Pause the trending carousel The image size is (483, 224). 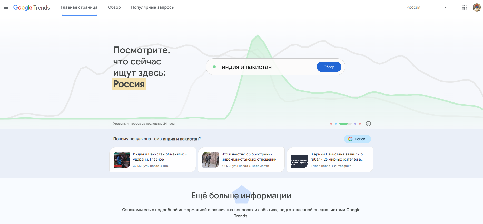click(368, 124)
